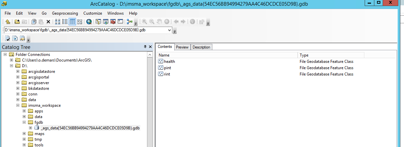Click the Delete X icon
The image size is (404, 147).
pyautogui.click(x=48, y=22)
